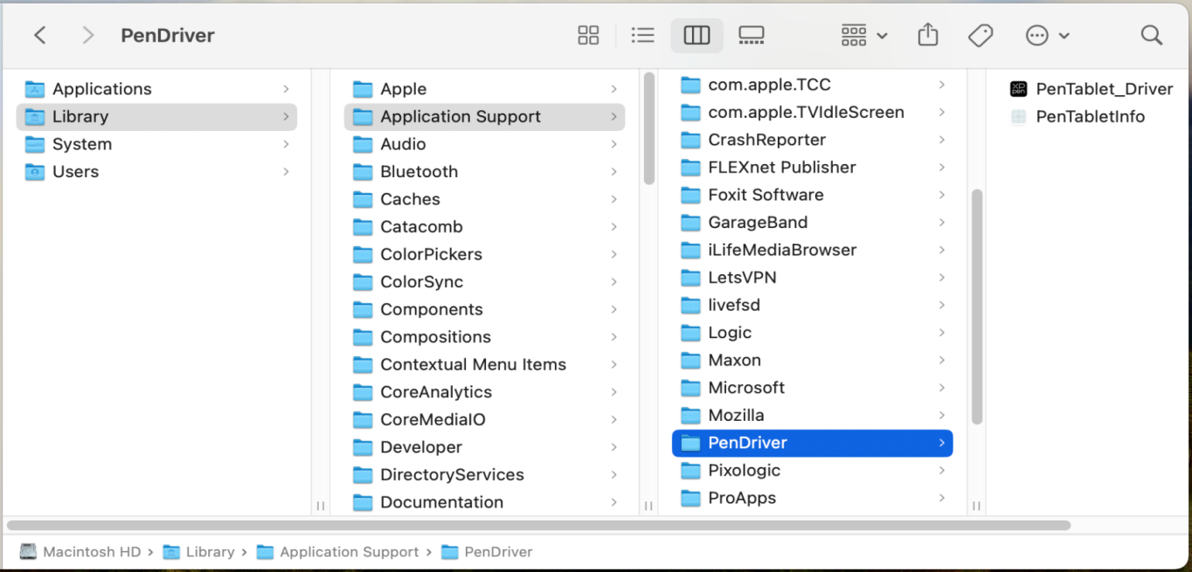This screenshot has height=572, width=1192.
Task: Click the Caches folder icon
Action: pos(363,199)
